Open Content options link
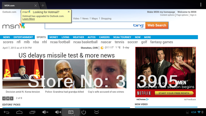 [x=167, y=15]
